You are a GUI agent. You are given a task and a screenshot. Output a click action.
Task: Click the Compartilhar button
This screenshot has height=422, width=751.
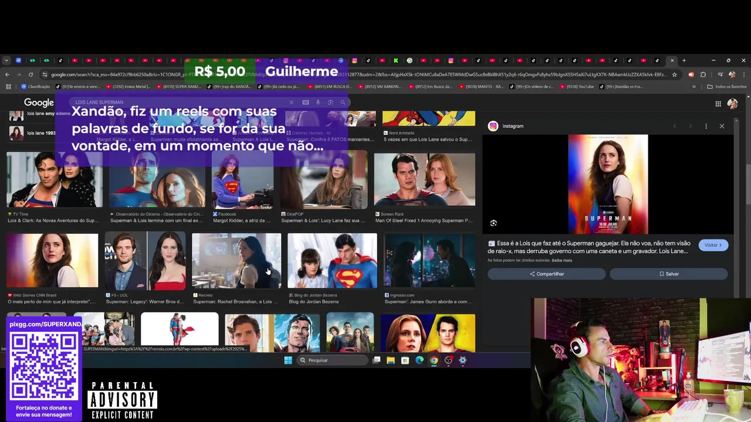click(547, 274)
